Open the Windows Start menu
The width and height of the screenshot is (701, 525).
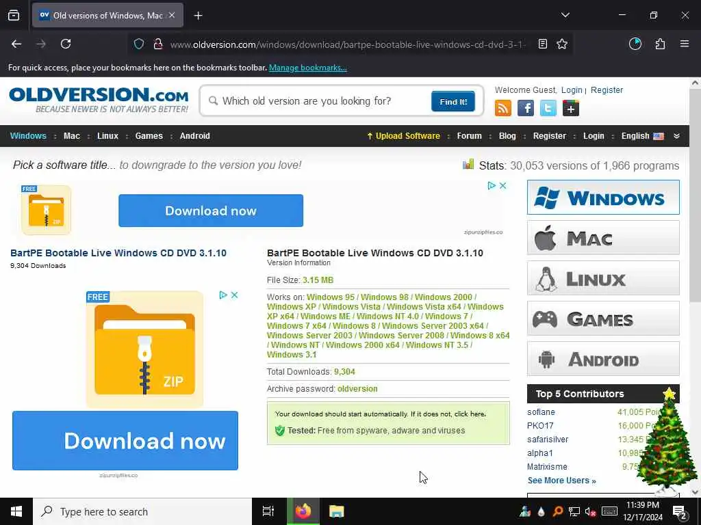click(x=16, y=511)
